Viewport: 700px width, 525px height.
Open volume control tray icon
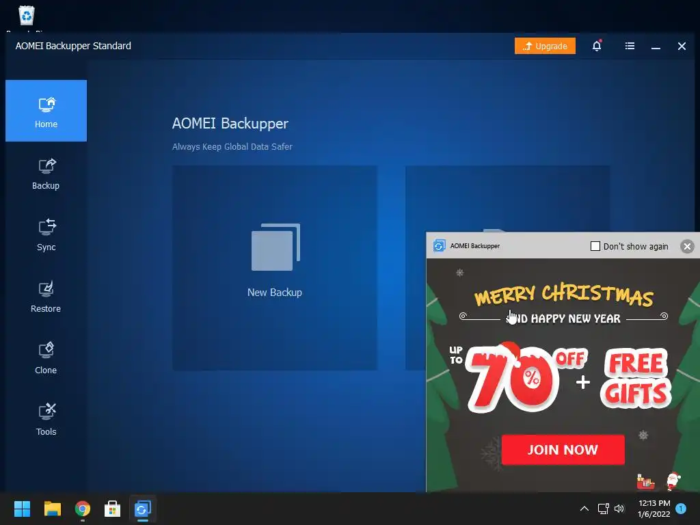pyautogui.click(x=619, y=509)
